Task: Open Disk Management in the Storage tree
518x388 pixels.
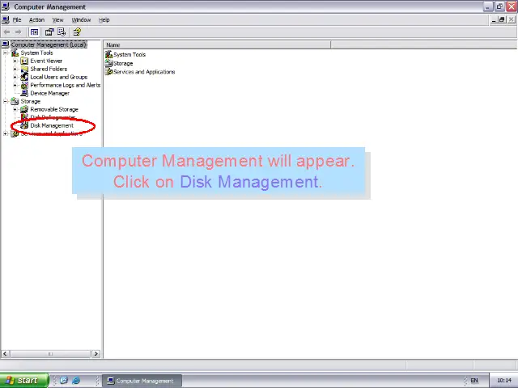Action: pos(52,125)
